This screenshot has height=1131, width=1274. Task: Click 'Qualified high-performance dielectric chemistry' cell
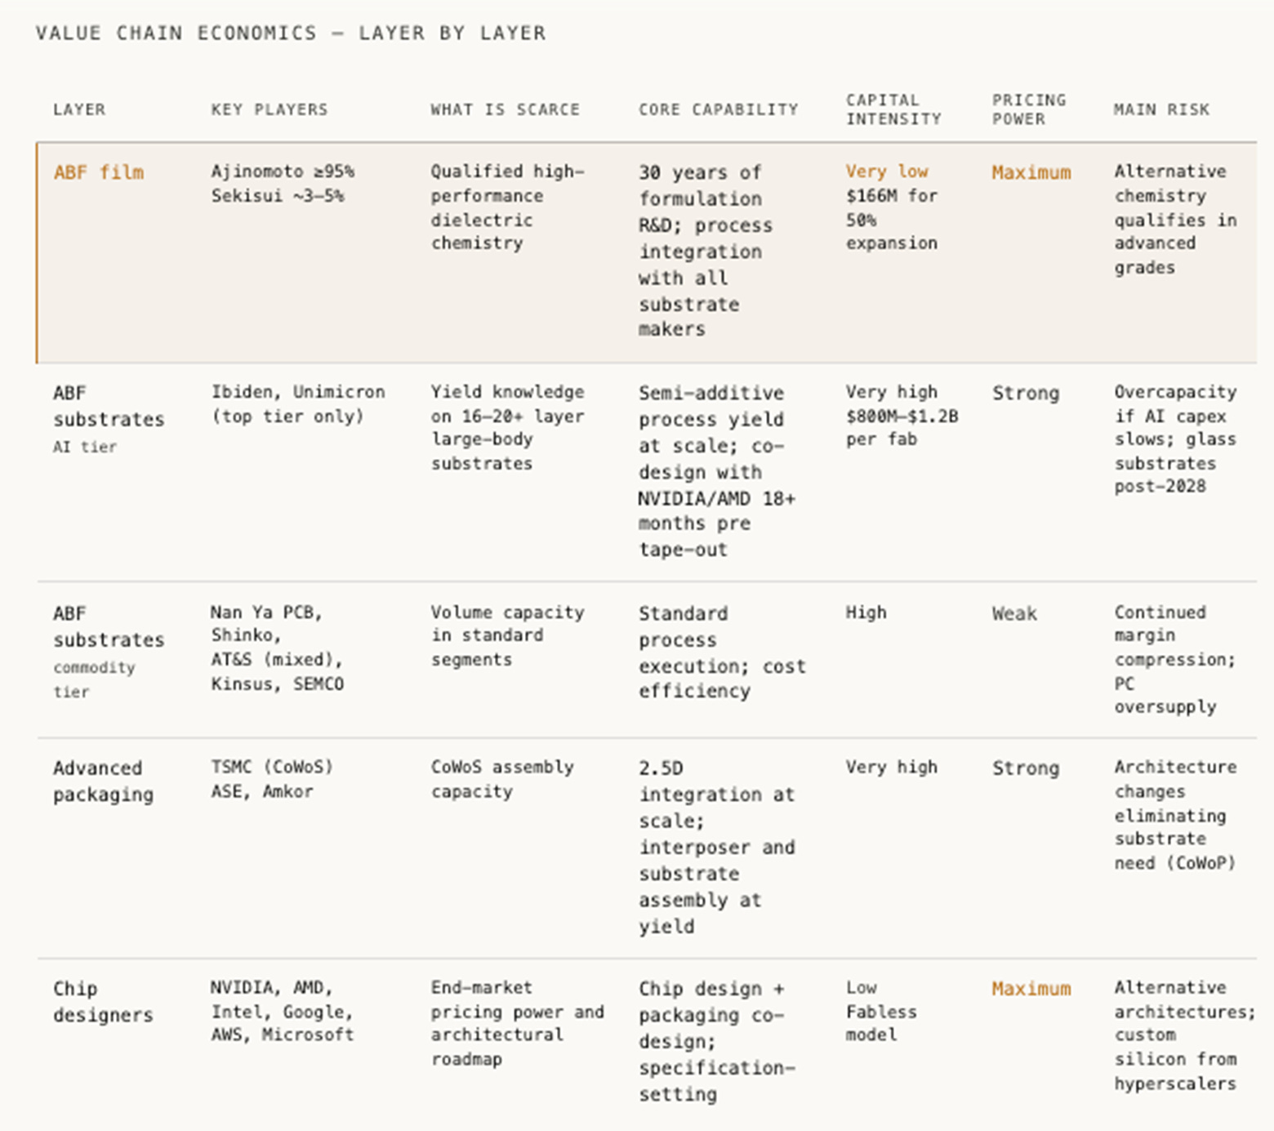pos(508,207)
